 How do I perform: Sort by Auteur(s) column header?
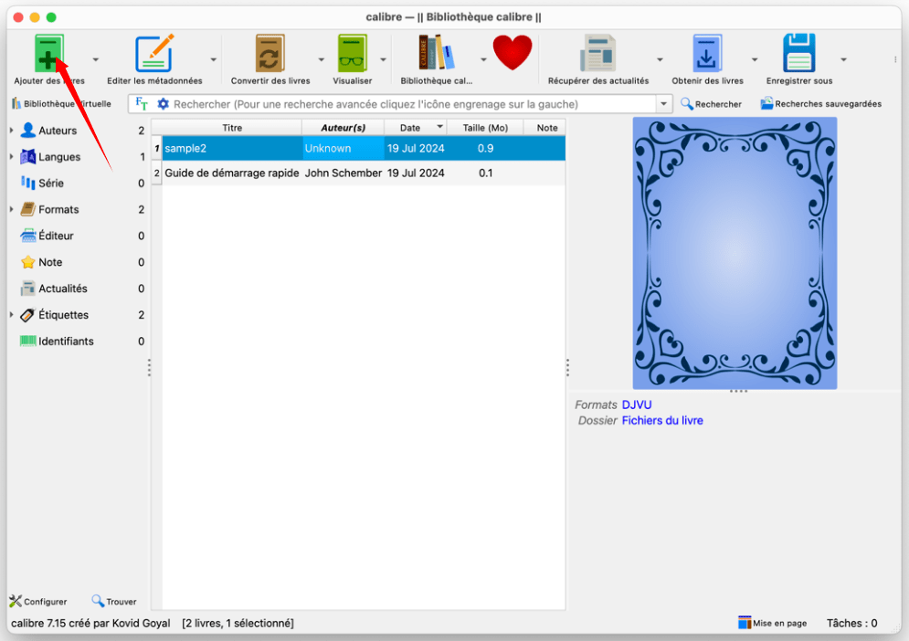tap(344, 128)
